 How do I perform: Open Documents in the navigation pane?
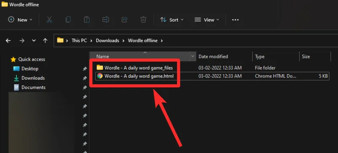click(x=33, y=87)
